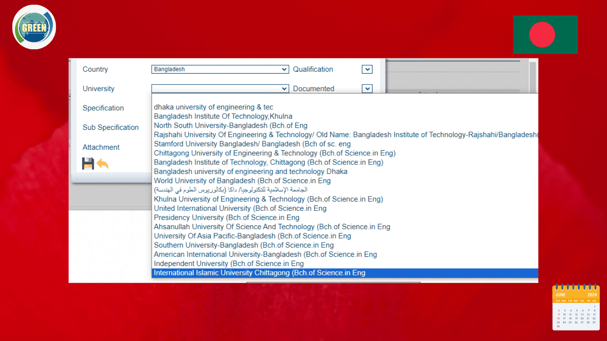607x341 pixels.
Task: Pick Khulna University of Engineering & Technology
Action: (268, 199)
